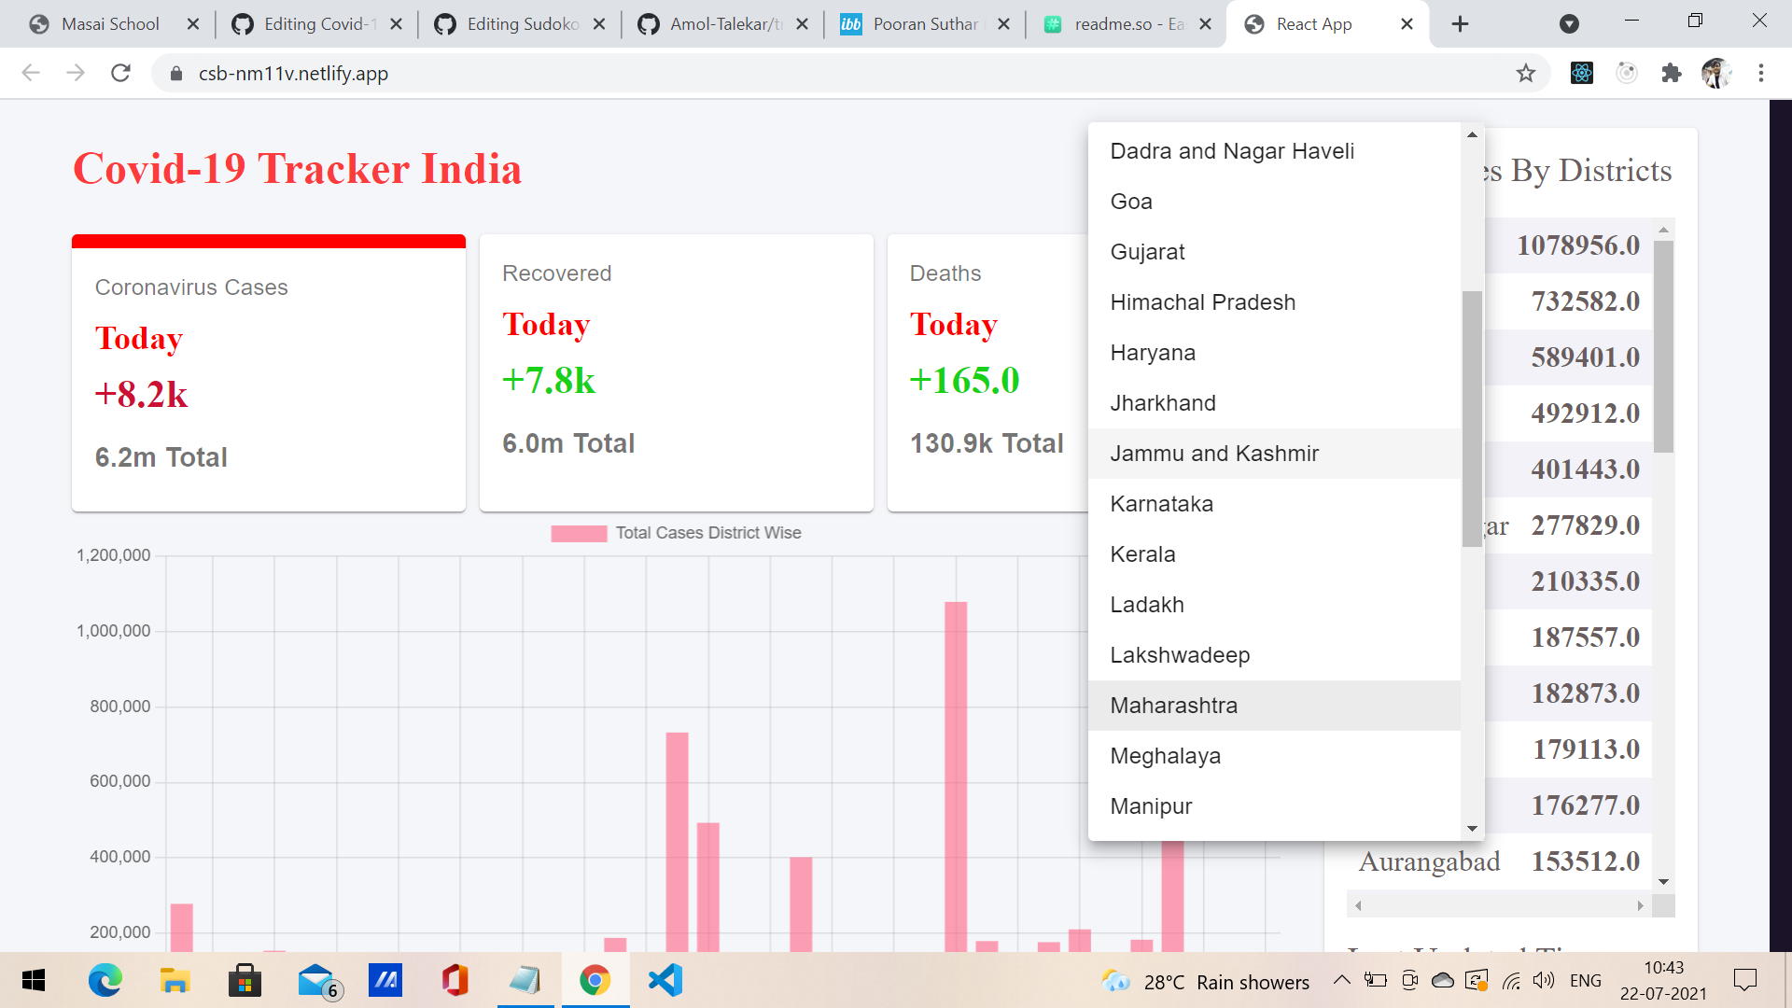Open a new browser tab
Image resolution: width=1792 pixels, height=1008 pixels.
(x=1461, y=24)
